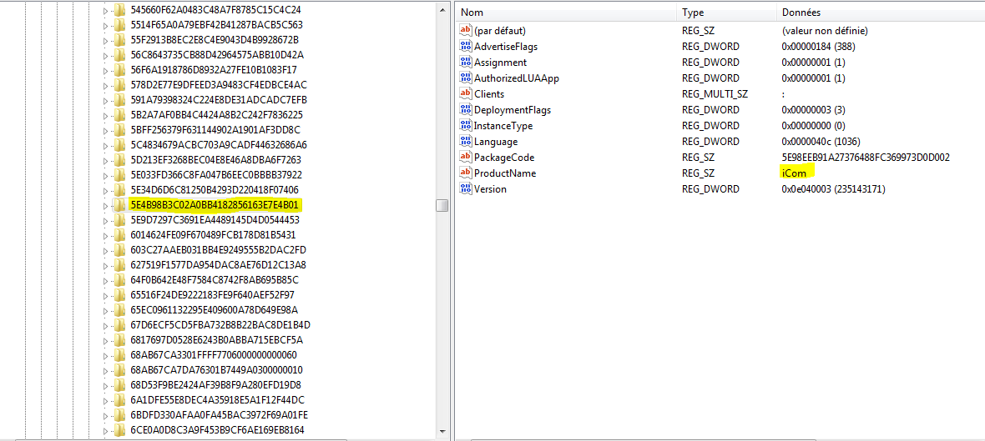The height and width of the screenshot is (441, 985).
Task: Select the InstanceType registry value
Action: 503,126
